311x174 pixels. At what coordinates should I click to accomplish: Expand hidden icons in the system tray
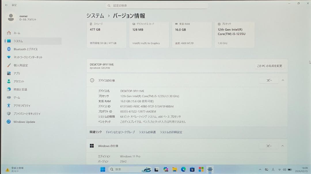[260, 170]
